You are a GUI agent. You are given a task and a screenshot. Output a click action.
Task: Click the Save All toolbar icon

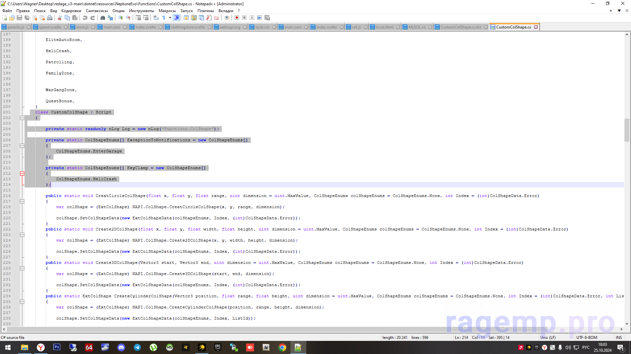coord(27,18)
